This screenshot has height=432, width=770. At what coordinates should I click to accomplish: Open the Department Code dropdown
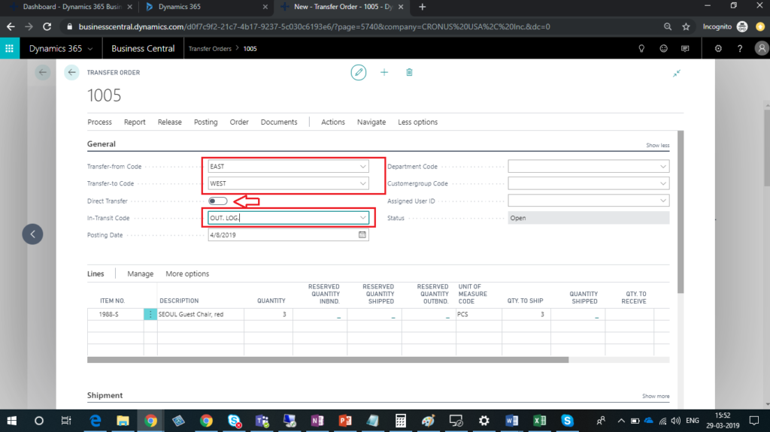pos(662,166)
